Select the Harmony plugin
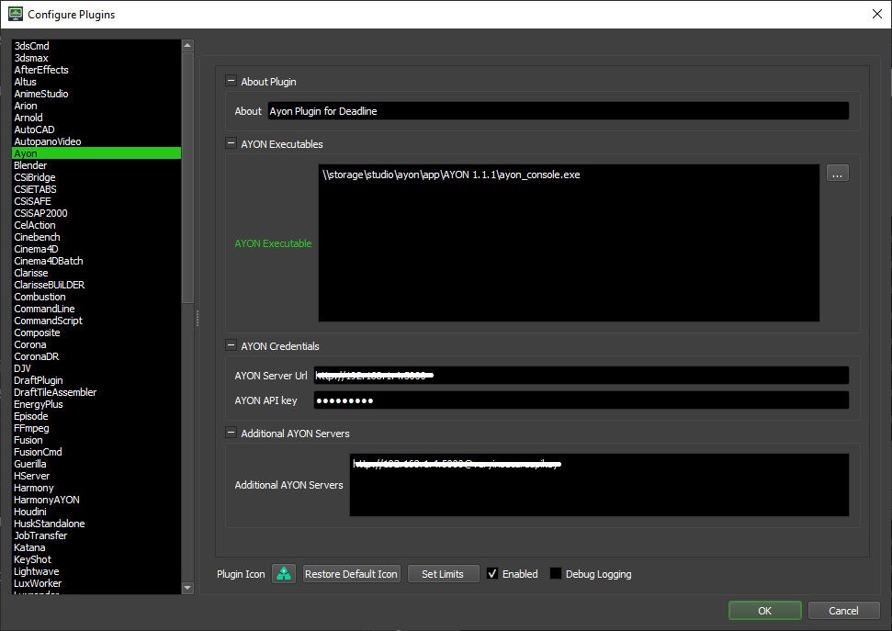This screenshot has height=631, width=892. pyautogui.click(x=96, y=489)
